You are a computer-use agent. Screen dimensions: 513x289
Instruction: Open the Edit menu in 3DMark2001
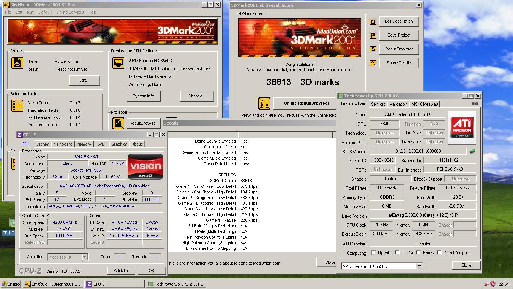(x=19, y=12)
